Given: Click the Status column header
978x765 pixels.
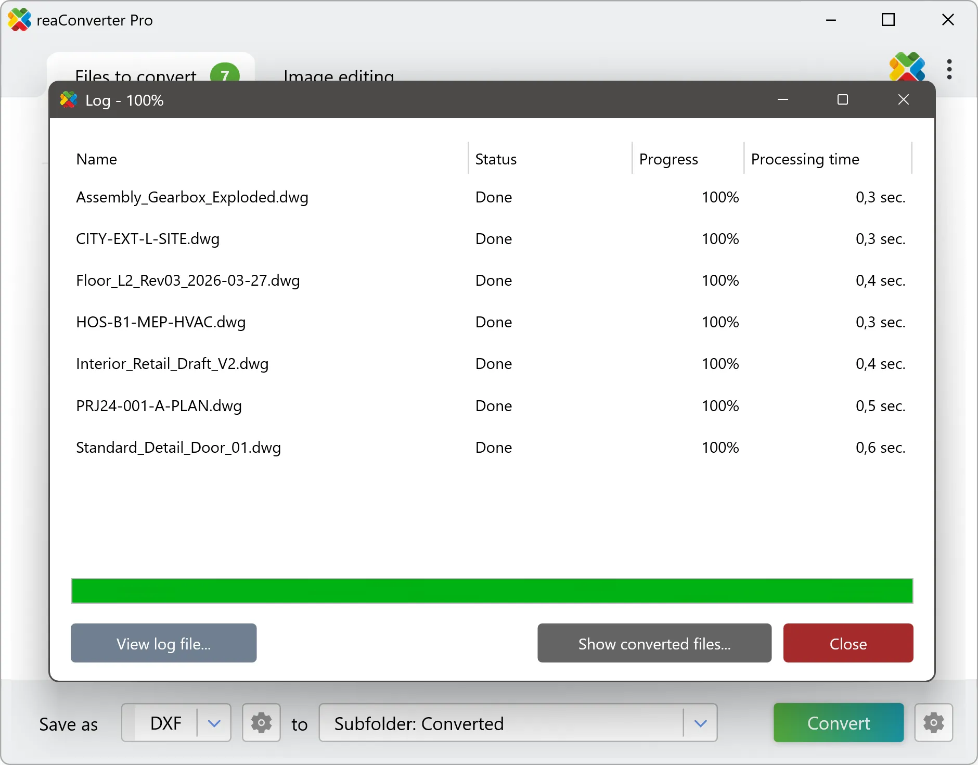Looking at the screenshot, I should point(496,159).
